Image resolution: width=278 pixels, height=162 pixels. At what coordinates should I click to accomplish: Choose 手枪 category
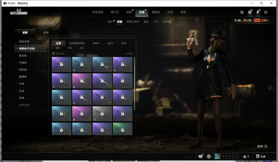[22, 84]
